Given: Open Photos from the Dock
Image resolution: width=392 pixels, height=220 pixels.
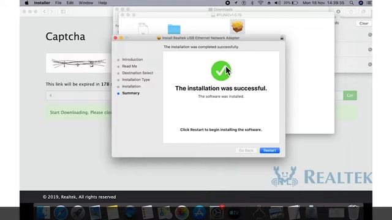Looking at the screenshot, I should [182, 213].
